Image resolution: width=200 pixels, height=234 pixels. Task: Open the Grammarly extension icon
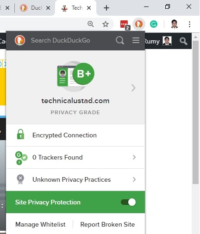pos(154,24)
